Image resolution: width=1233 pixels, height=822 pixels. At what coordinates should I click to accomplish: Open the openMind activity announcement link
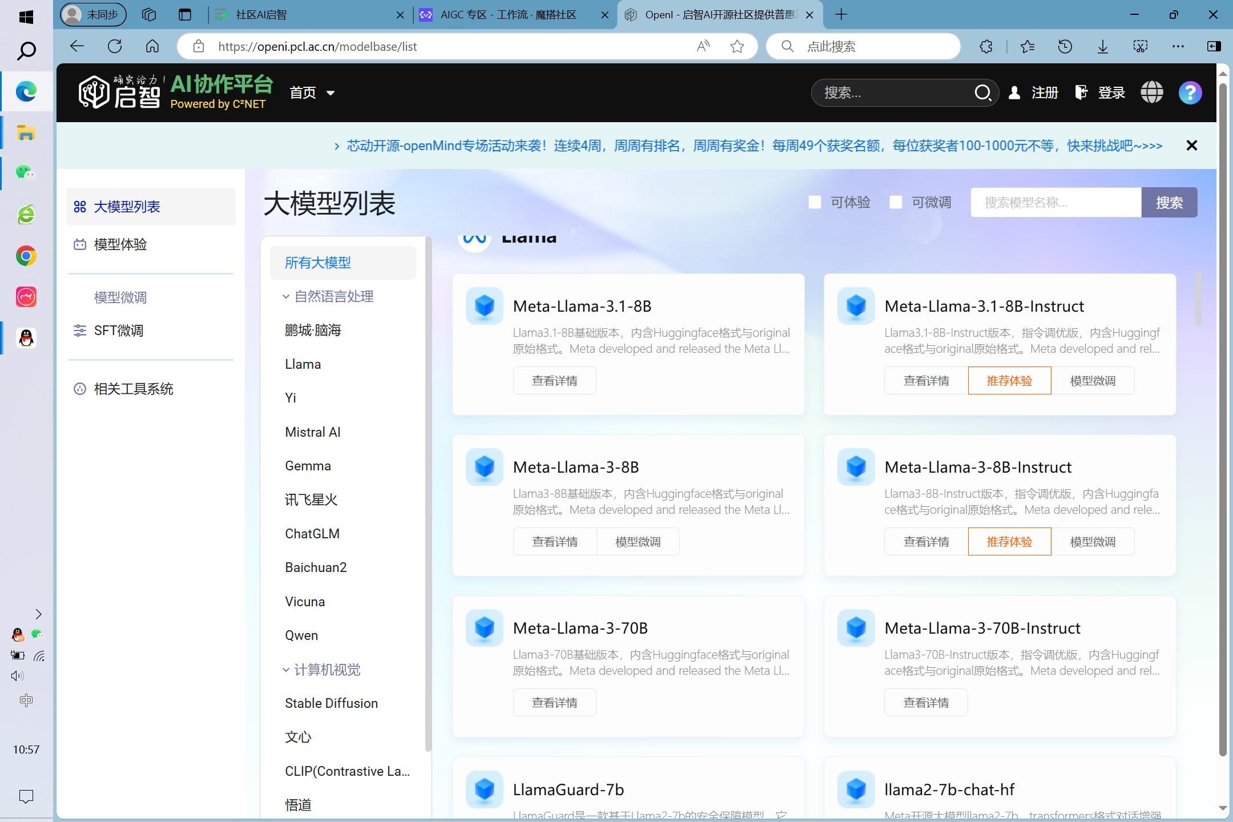754,146
